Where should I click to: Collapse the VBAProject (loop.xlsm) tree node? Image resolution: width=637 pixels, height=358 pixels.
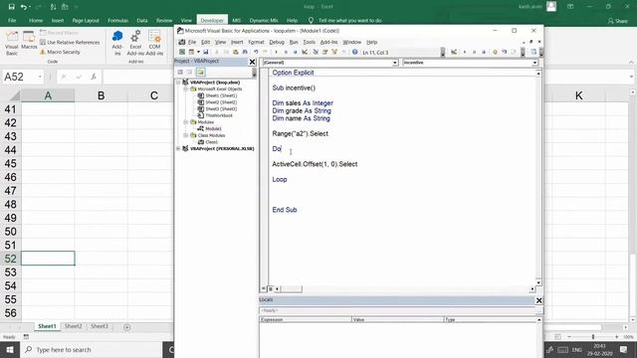(178, 82)
